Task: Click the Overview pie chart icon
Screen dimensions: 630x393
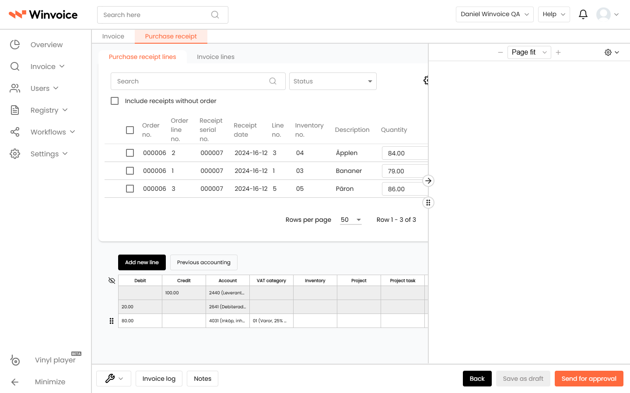Action: pos(15,45)
